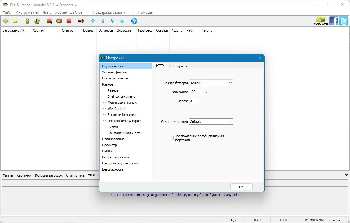350x223 pixels.
Task: Open the Файл menu
Action: [7, 12]
